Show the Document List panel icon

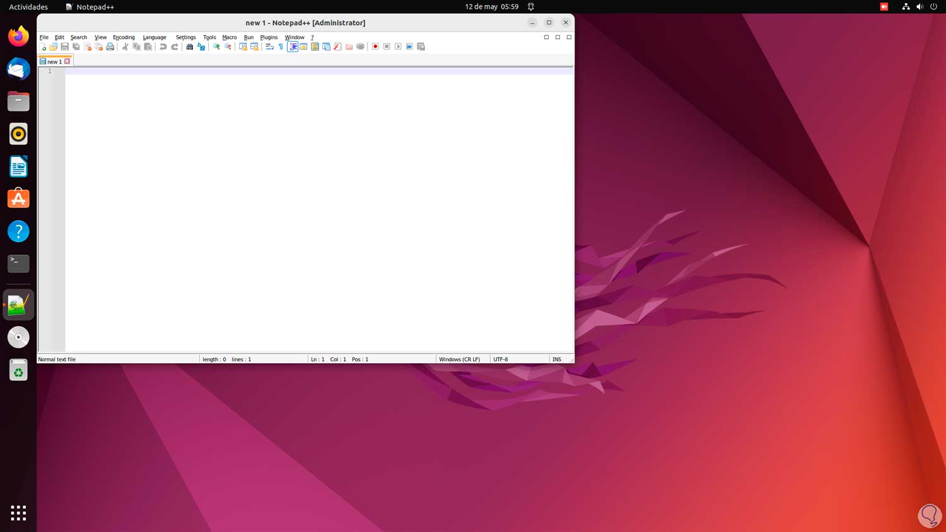(326, 47)
